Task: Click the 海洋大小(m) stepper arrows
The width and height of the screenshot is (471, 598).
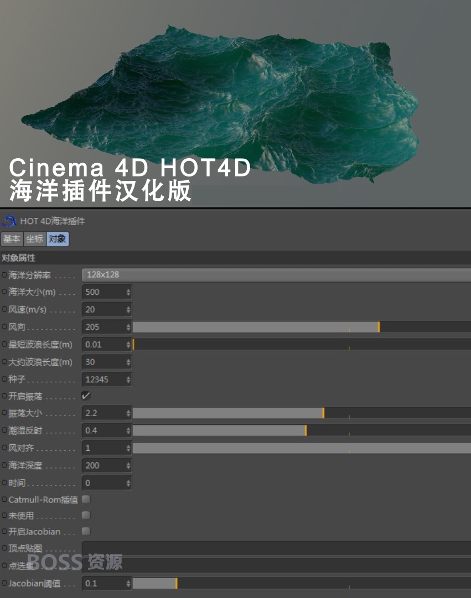Action: tap(128, 292)
